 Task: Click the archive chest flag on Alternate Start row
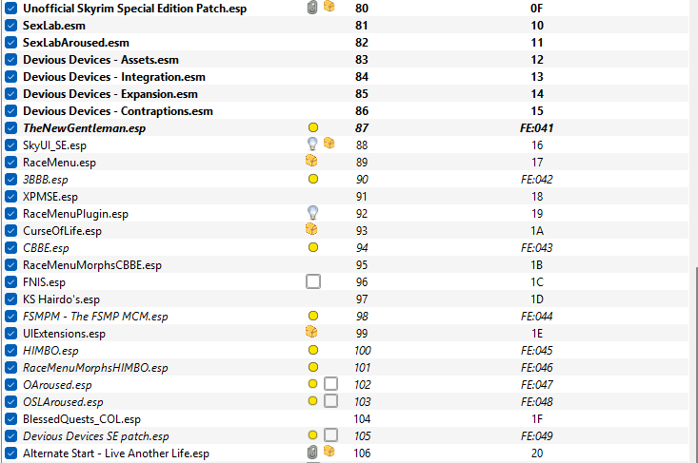tap(329, 452)
